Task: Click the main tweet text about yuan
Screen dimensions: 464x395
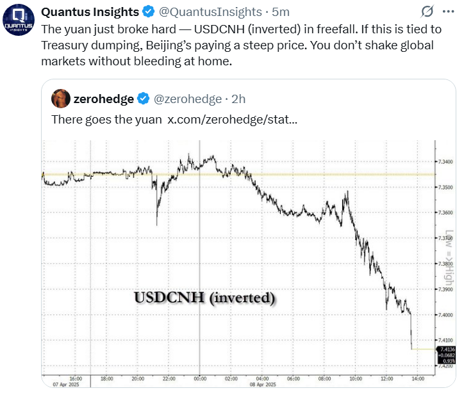Action: point(241,45)
